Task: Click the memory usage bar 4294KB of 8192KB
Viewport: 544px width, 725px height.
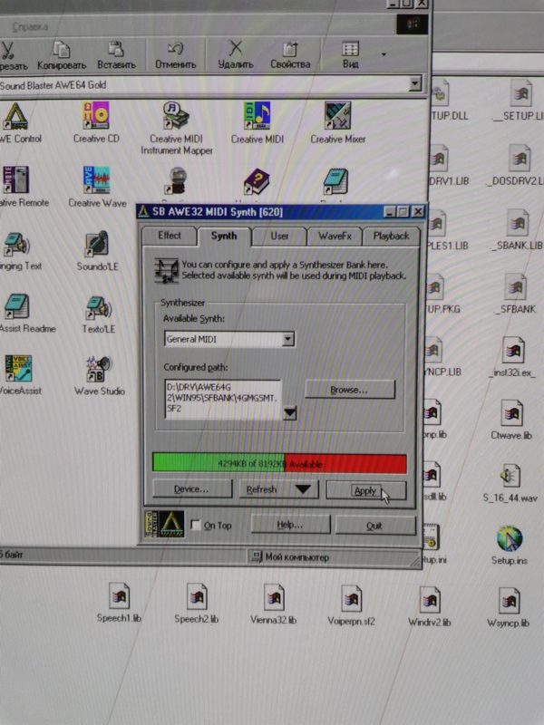Action: (279, 463)
